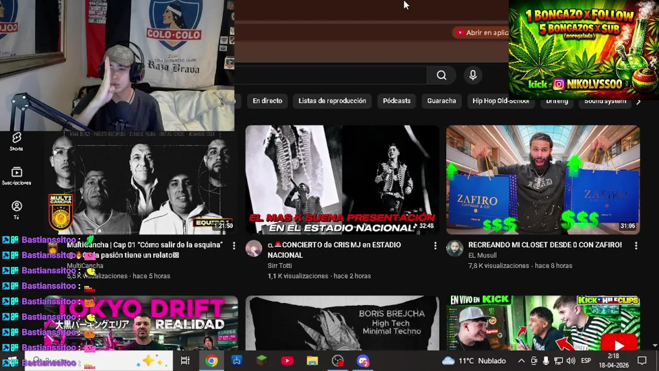
Task: Click the 2:18 taskbar clock
Action: (613, 361)
